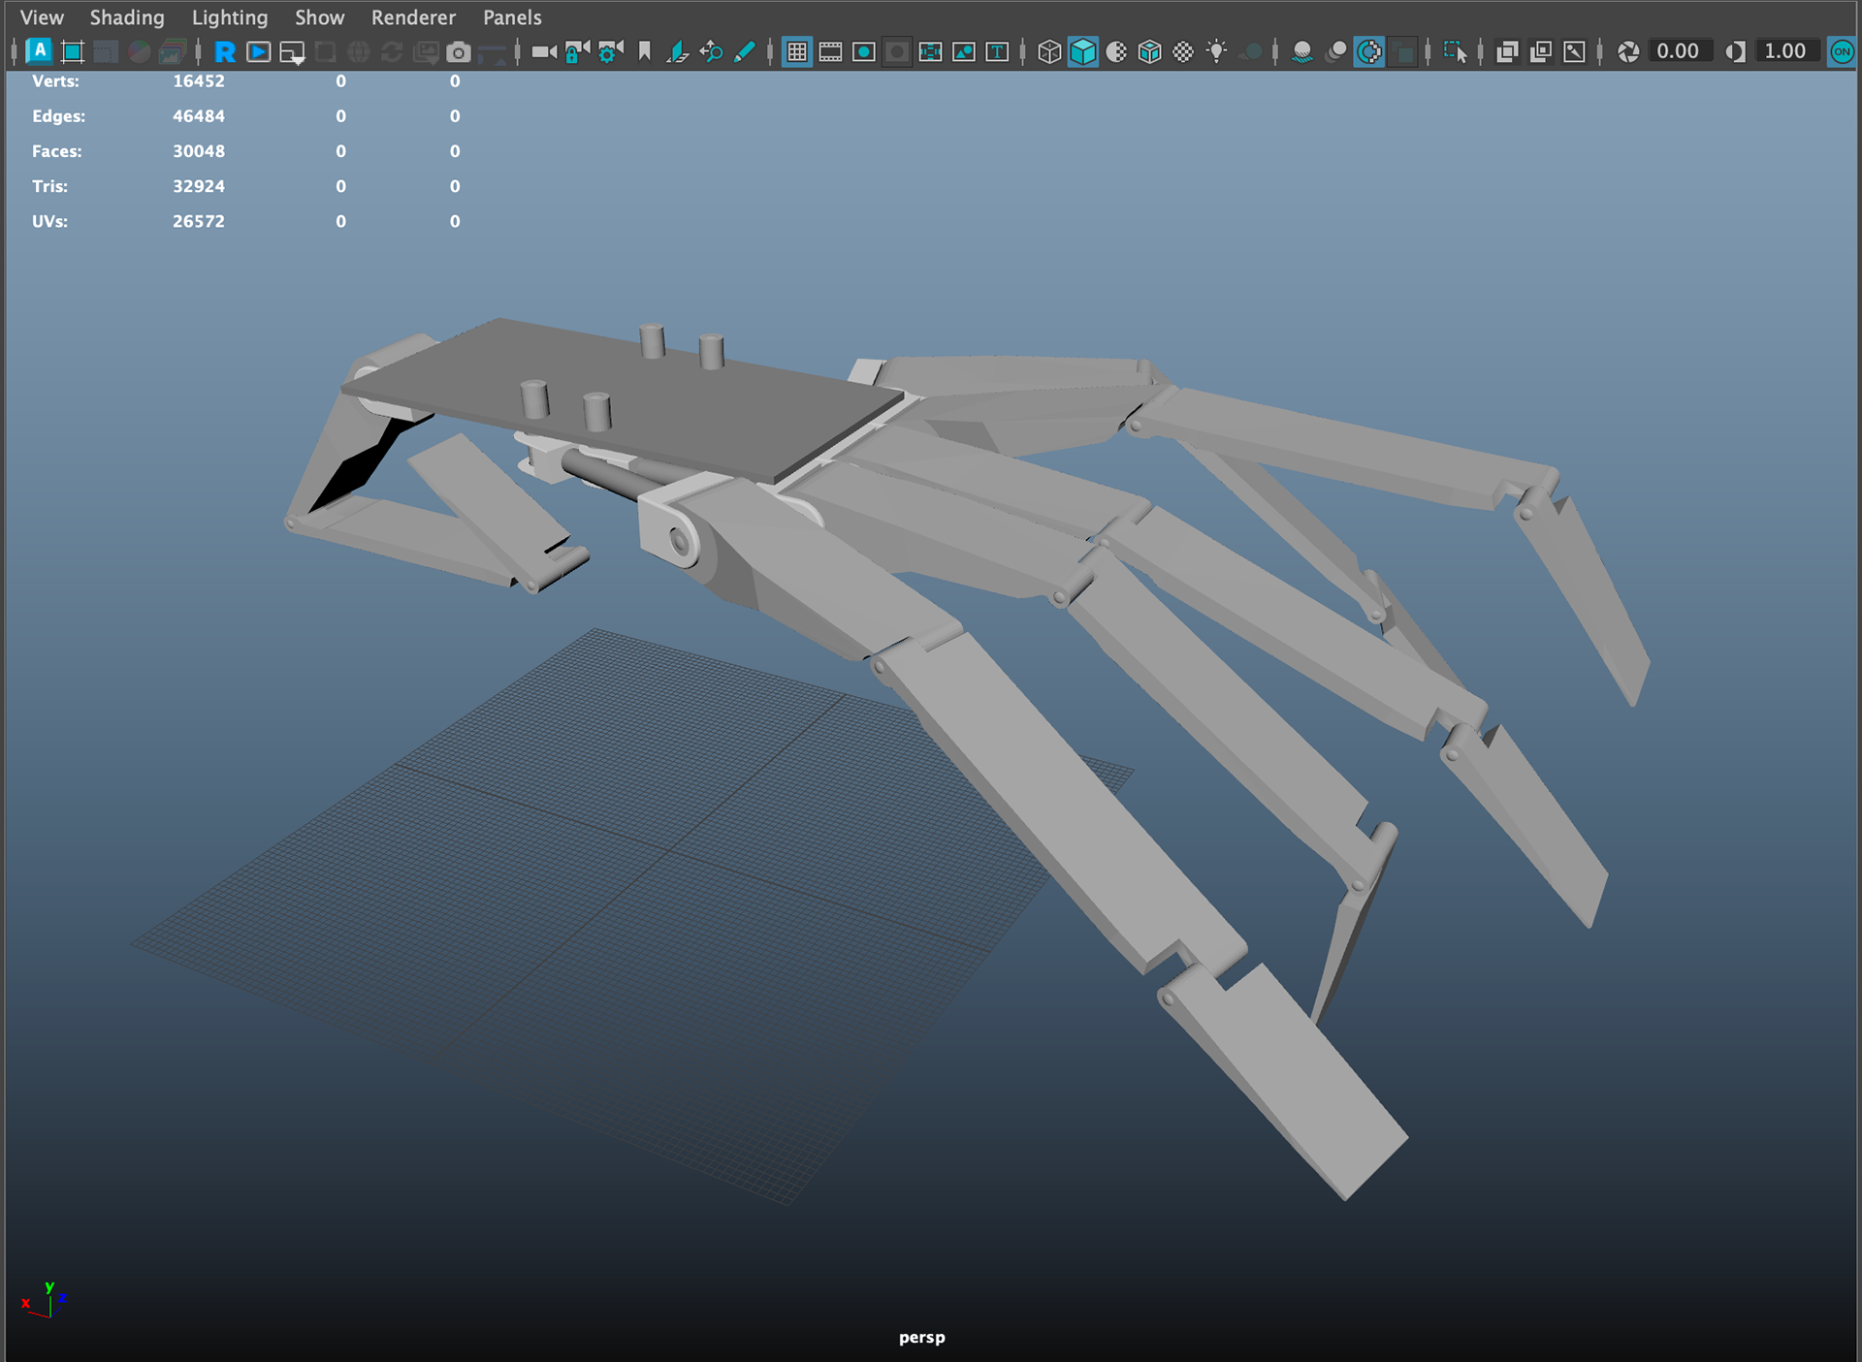Open the Lighting menu

230,17
